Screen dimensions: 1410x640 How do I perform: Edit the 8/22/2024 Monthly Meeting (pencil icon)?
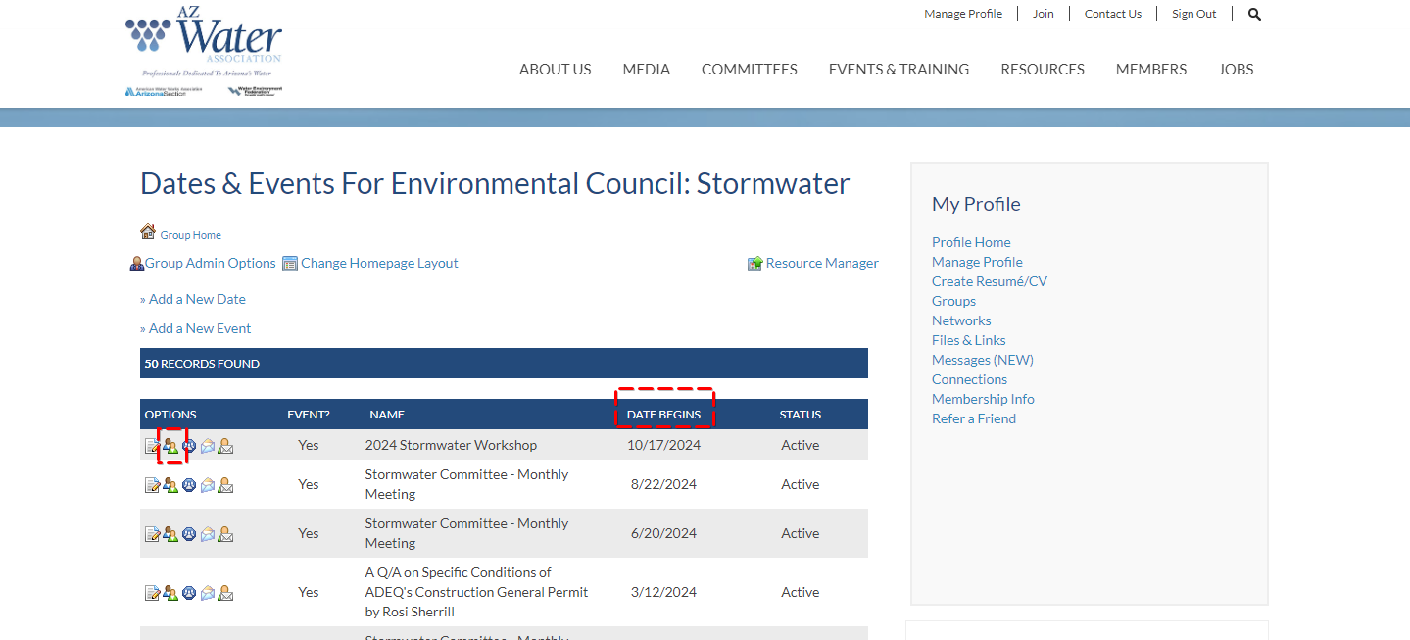click(x=153, y=485)
